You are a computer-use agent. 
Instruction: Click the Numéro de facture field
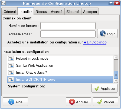pos(68,26)
